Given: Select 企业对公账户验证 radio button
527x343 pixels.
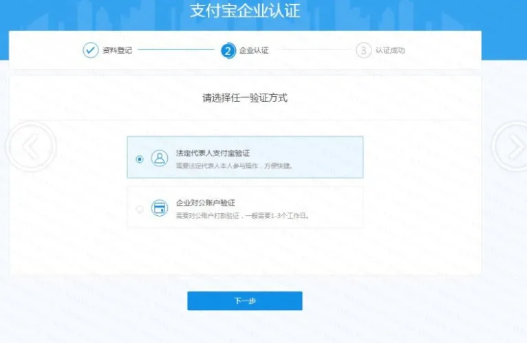Looking at the screenshot, I should click(x=140, y=209).
